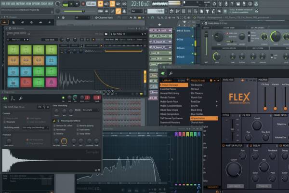The height and width of the screenshot is (193, 289).
Task: Enable the Reverse checkbox
Action: pos(54,134)
